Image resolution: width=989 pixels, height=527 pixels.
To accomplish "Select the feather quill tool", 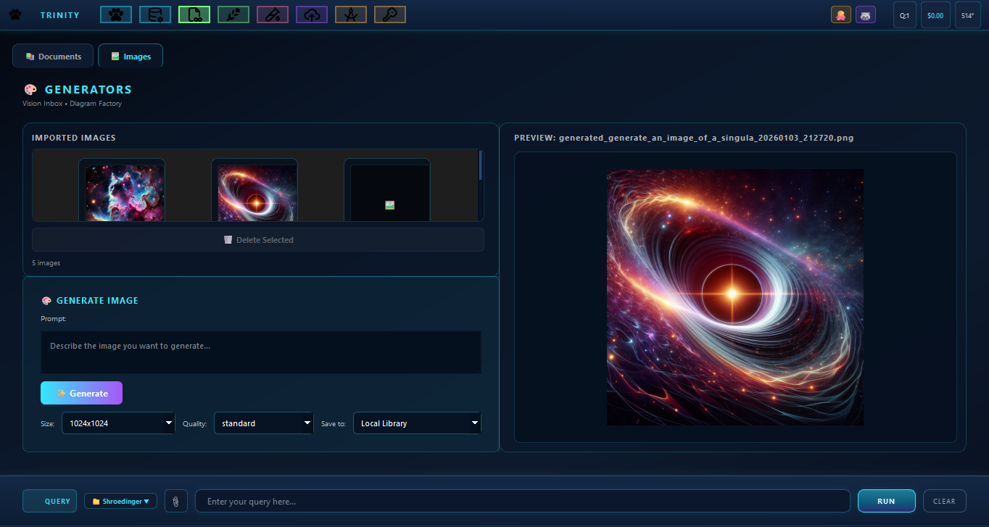I will [233, 14].
